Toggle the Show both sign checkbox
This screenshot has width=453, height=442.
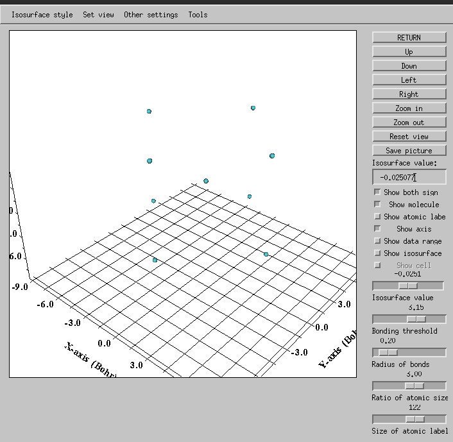[x=377, y=192]
